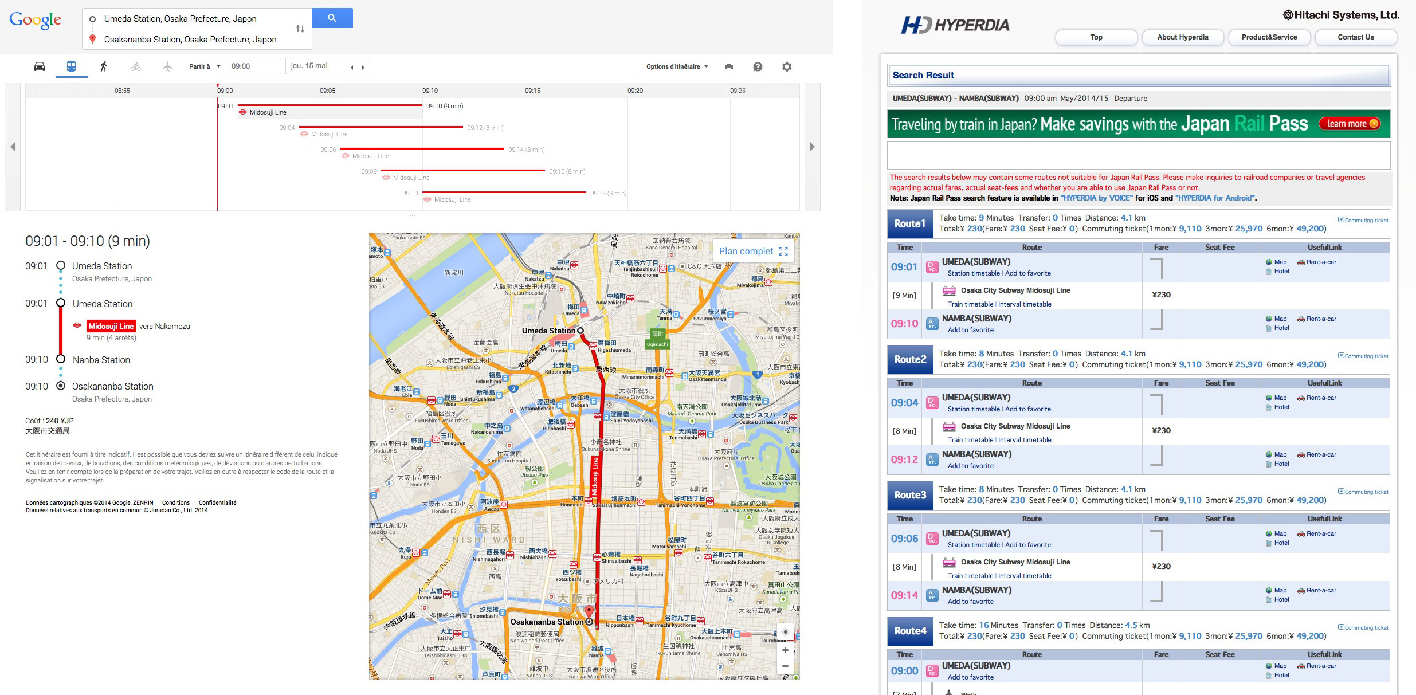This screenshot has height=695, width=1416.
Task: Open the settings gear icon
Action: pyautogui.click(x=787, y=67)
